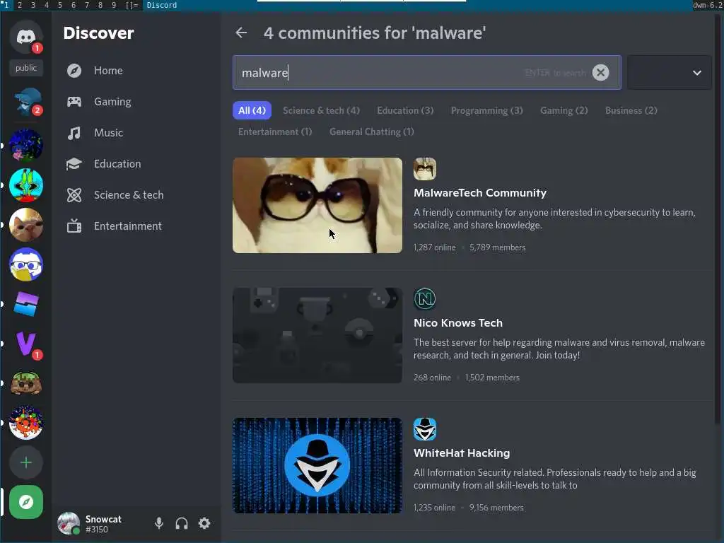Click '9,156 members' text
The image size is (724, 543).
pos(496,508)
